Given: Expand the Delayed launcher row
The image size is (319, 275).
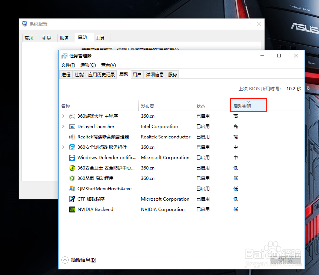Looking at the screenshot, I should click(63, 127).
